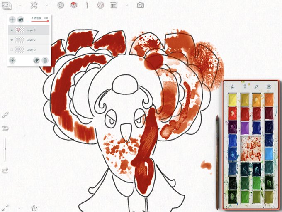Pick up the paintbrush beside the palette

[x=217, y=162]
